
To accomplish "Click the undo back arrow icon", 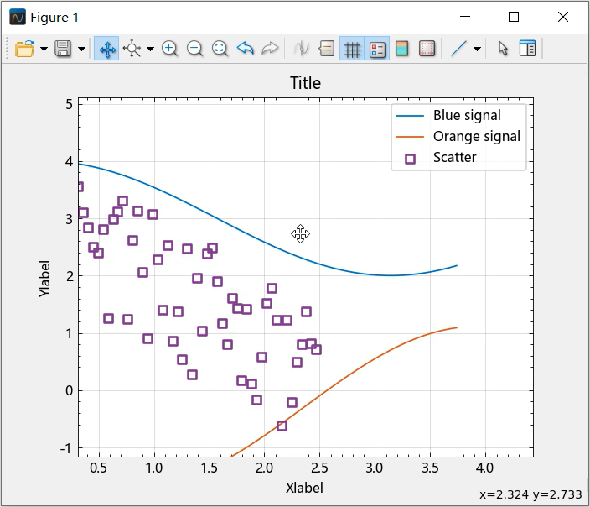I will point(245,49).
